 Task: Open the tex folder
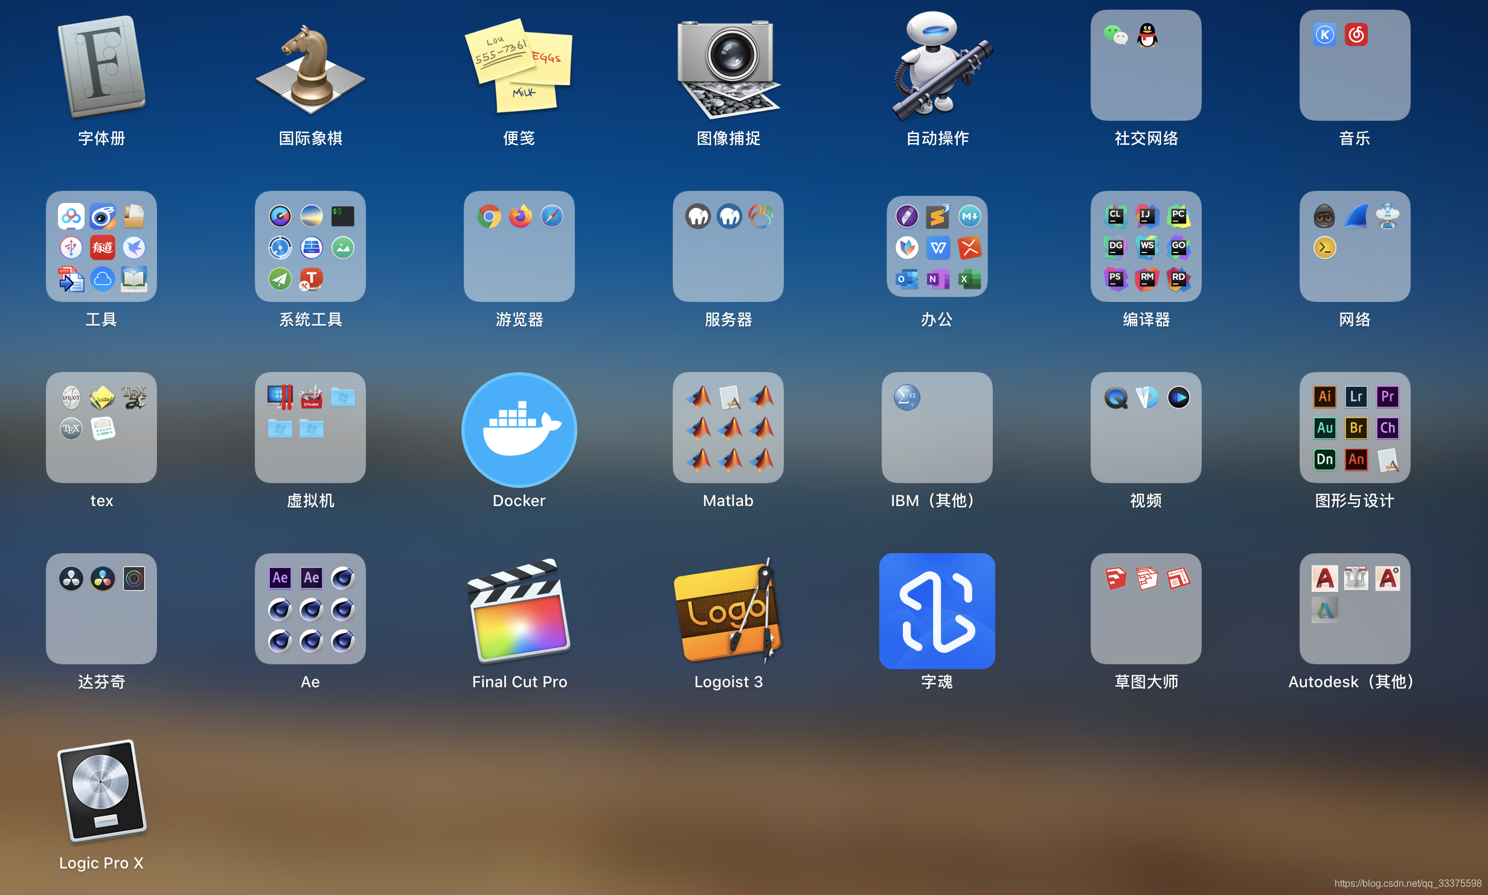[101, 428]
